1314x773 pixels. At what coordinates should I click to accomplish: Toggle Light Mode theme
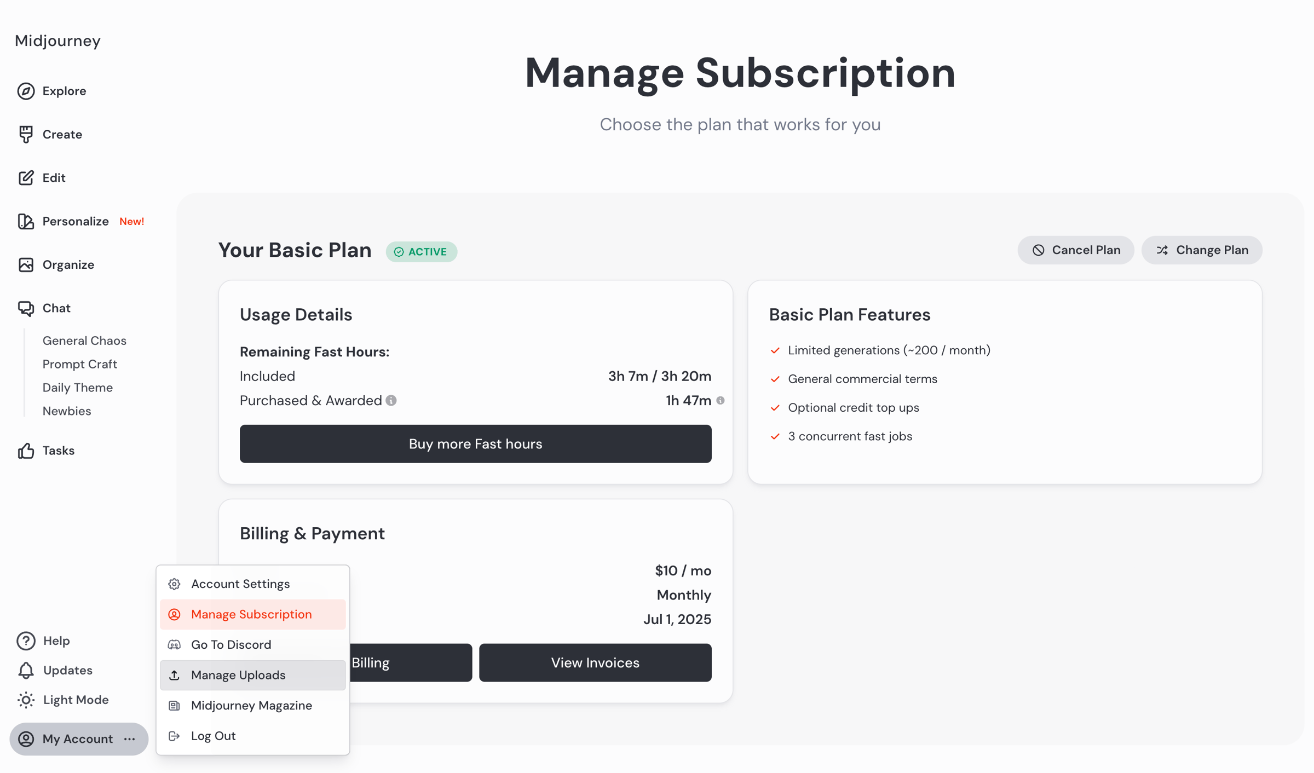(x=64, y=700)
